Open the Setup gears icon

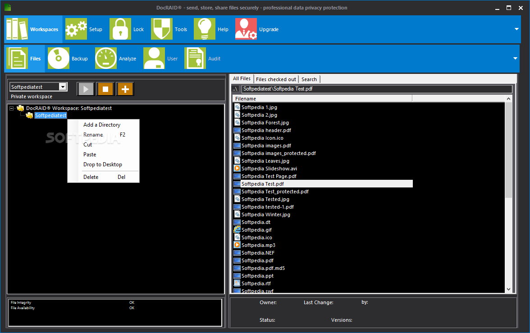point(76,29)
